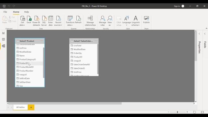Switch to Data view
208x117 pixels.
click(4, 39)
